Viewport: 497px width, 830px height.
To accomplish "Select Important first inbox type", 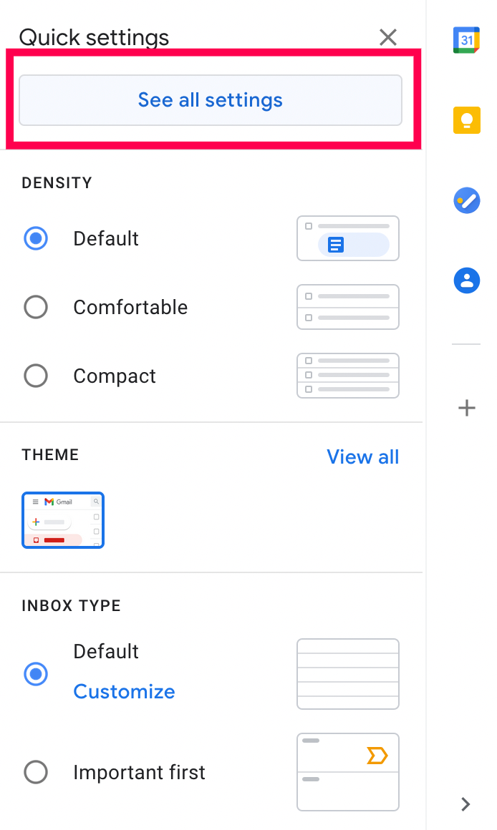I will tap(36, 772).
